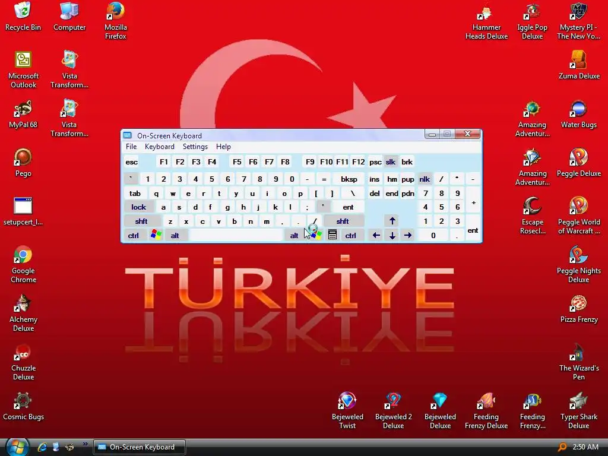Select the Mystery PI game icon
This screenshot has width=608, height=456.
click(578, 21)
